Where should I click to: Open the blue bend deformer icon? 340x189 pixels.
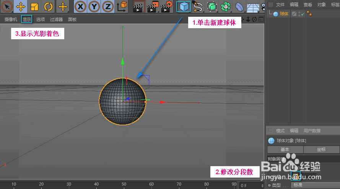click(x=239, y=6)
